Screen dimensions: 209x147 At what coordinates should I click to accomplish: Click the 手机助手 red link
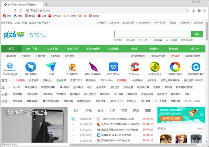pos(175,56)
